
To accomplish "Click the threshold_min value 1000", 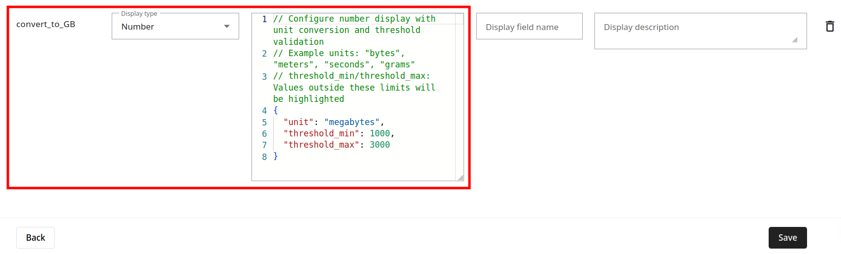I will click(x=379, y=133).
